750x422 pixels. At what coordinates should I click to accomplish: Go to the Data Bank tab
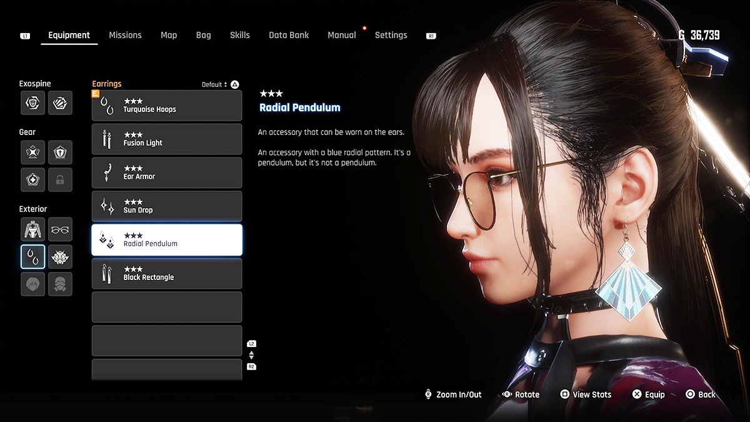point(289,35)
